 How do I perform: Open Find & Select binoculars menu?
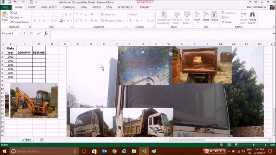[x=252, y=18]
